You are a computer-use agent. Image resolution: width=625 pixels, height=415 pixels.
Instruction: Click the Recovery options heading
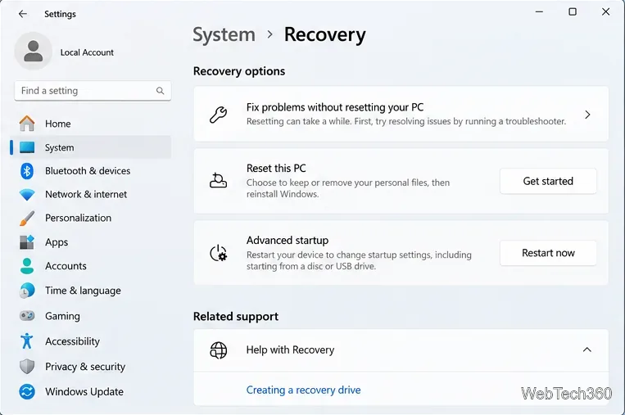pyautogui.click(x=239, y=71)
